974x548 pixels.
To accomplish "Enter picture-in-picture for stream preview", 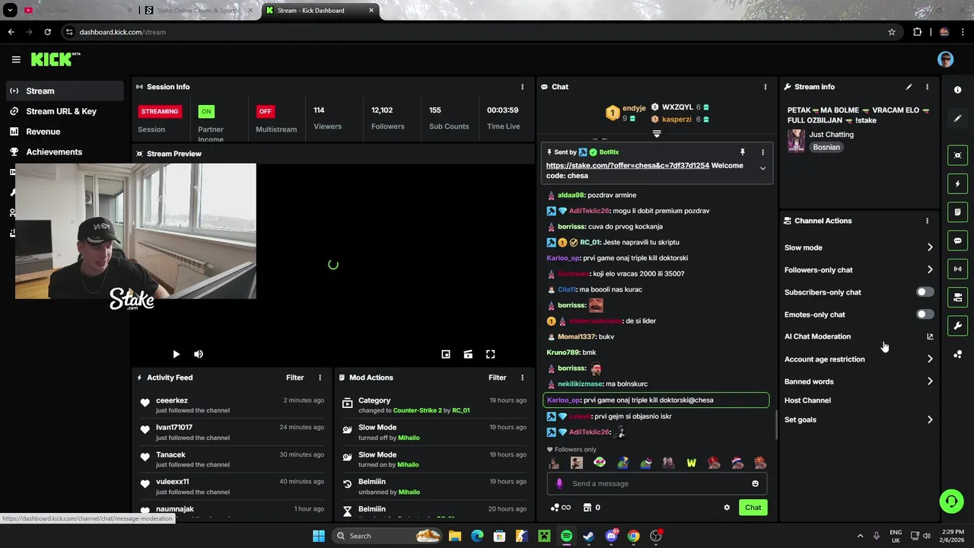I will [446, 354].
